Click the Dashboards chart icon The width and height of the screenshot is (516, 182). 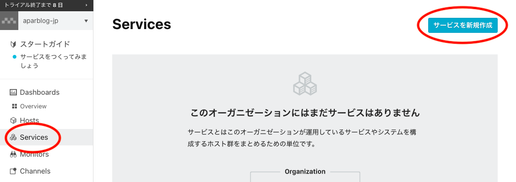(13, 92)
